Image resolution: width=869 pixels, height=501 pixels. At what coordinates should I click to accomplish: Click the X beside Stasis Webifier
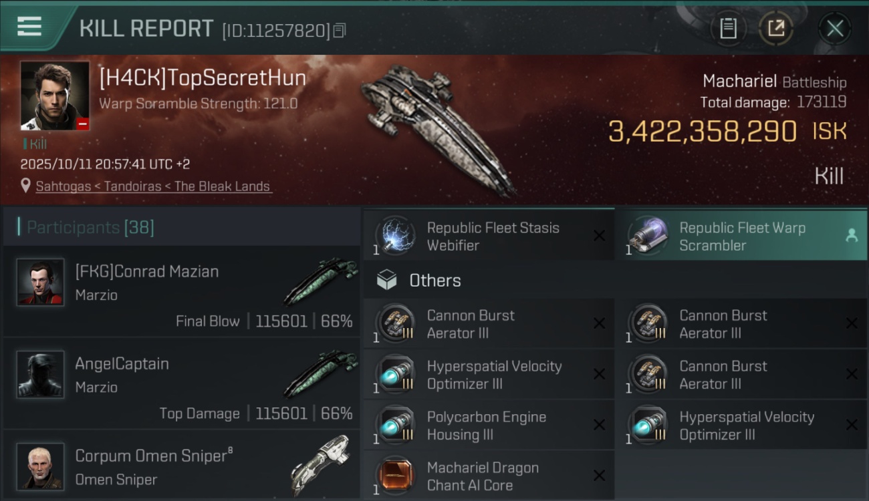point(599,236)
